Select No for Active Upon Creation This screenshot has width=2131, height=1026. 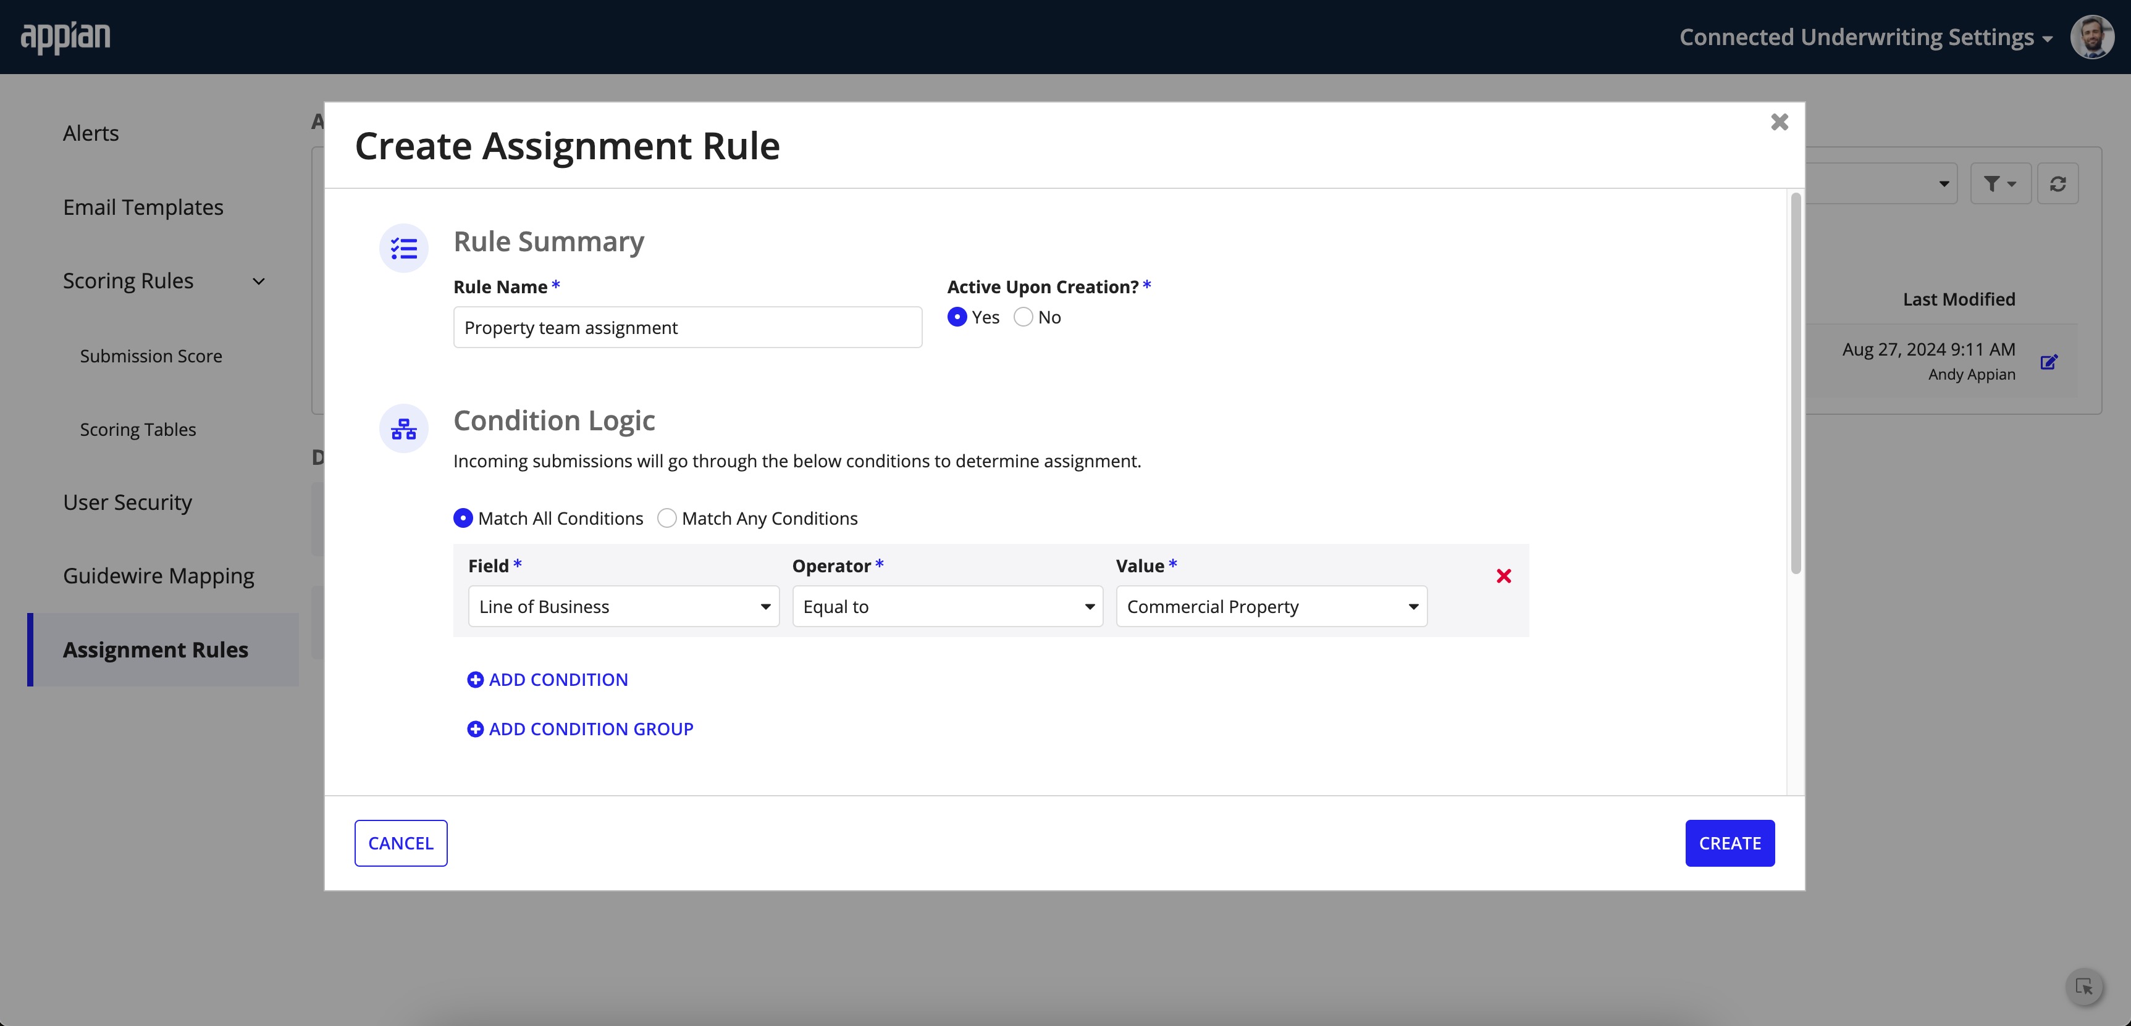click(1023, 317)
